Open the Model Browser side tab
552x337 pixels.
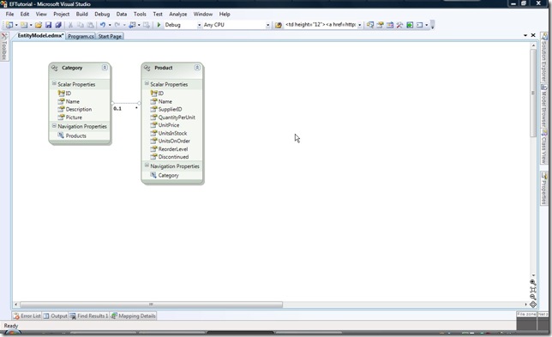click(x=544, y=105)
